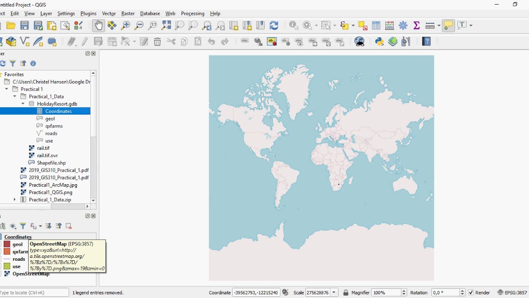Image resolution: width=529 pixels, height=298 pixels.
Task: Collapse the HolidayResort.gdb node
Action: pos(23,104)
